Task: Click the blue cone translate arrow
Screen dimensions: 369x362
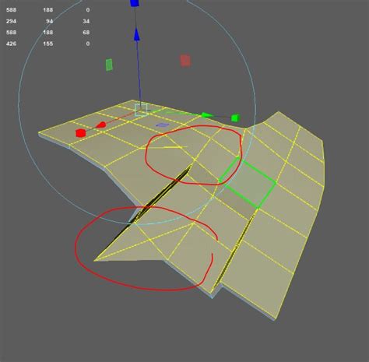Action: (137, 35)
